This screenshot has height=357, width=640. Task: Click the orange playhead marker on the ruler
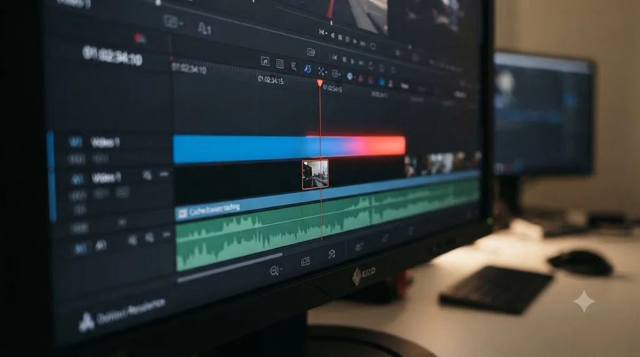point(320,83)
